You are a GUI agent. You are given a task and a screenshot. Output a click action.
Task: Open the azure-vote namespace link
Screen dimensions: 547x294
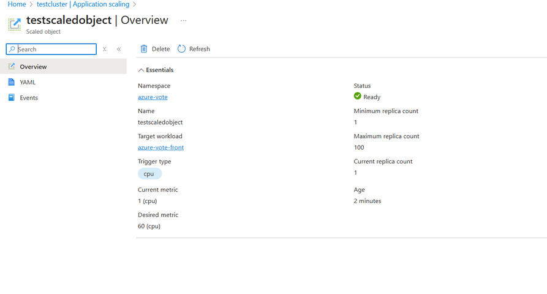click(153, 97)
